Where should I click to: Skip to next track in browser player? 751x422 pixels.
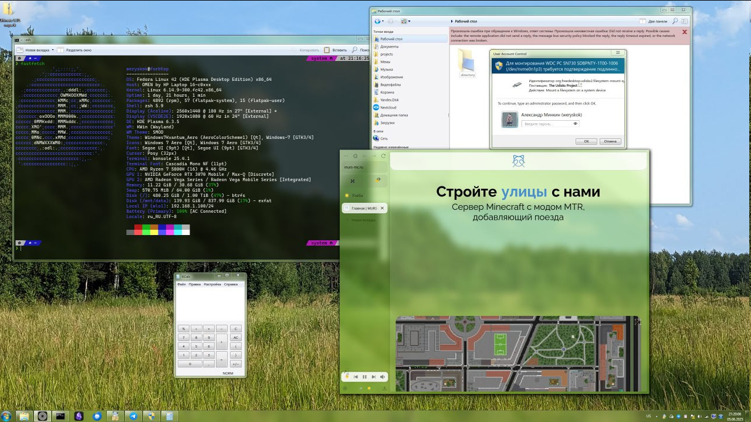(373, 377)
